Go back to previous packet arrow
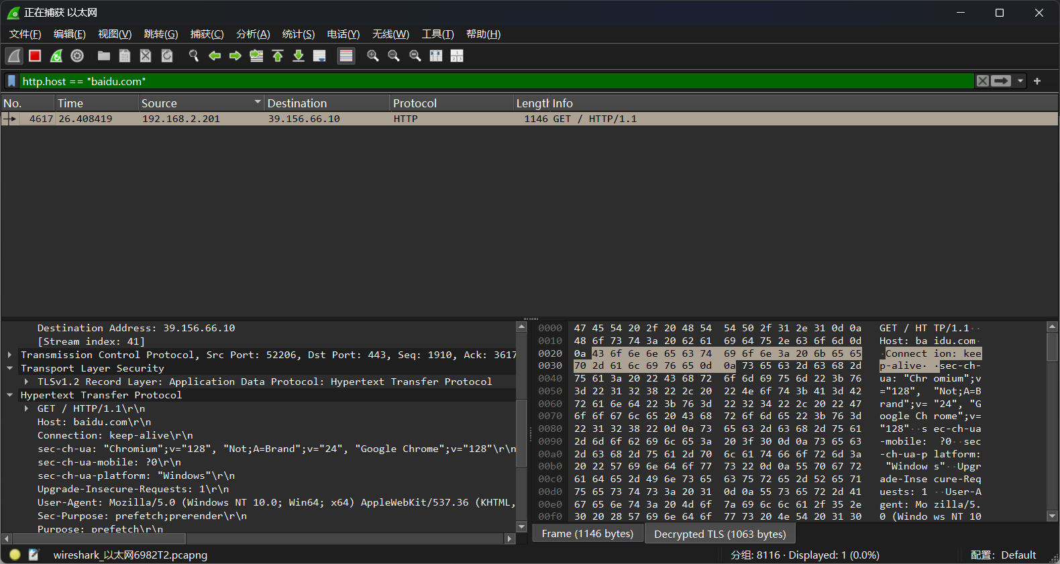The width and height of the screenshot is (1060, 564). click(x=215, y=56)
